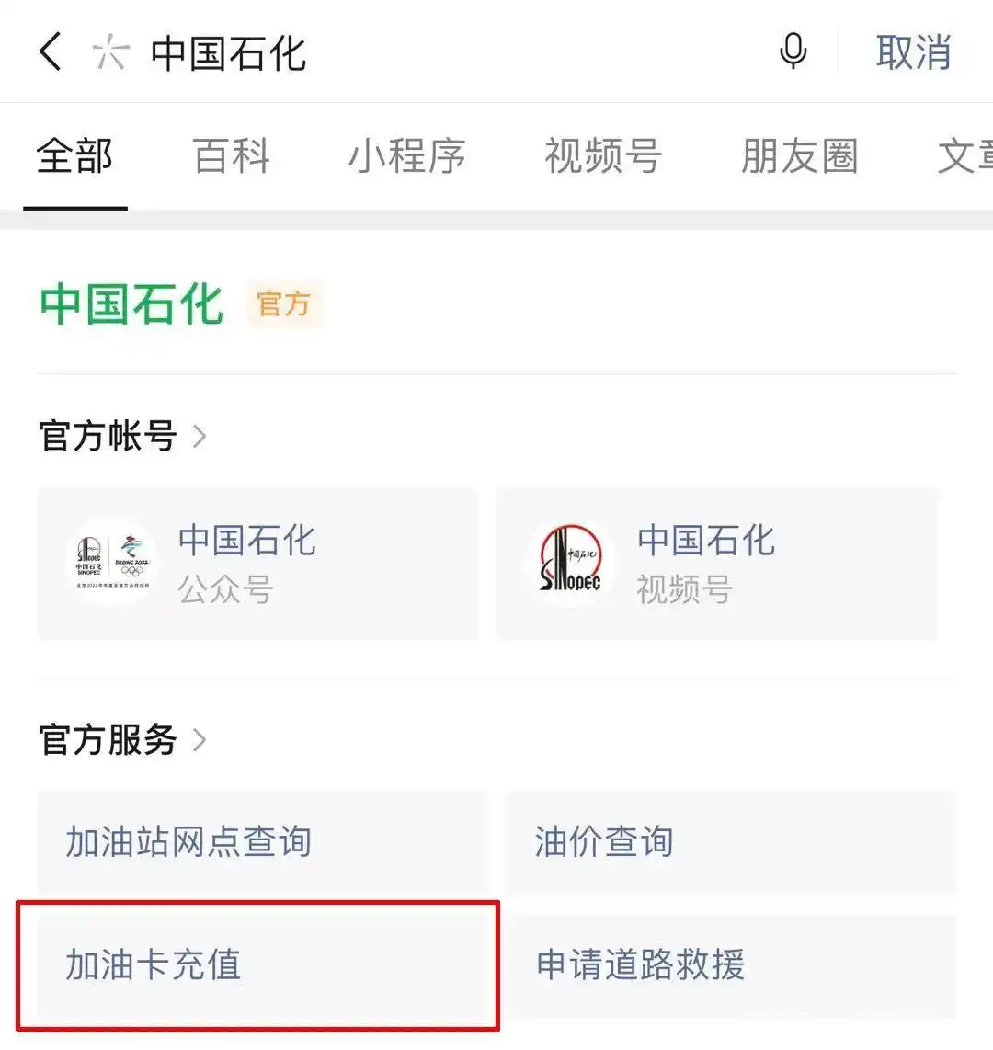
Task: Open the 视频号 tab
Action: [x=602, y=156]
